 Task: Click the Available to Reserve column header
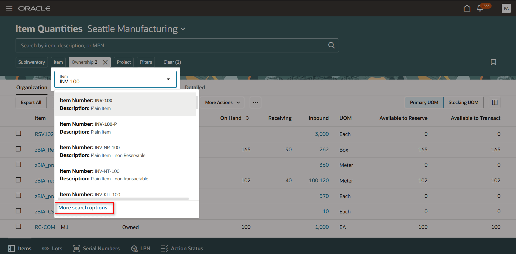(403, 118)
